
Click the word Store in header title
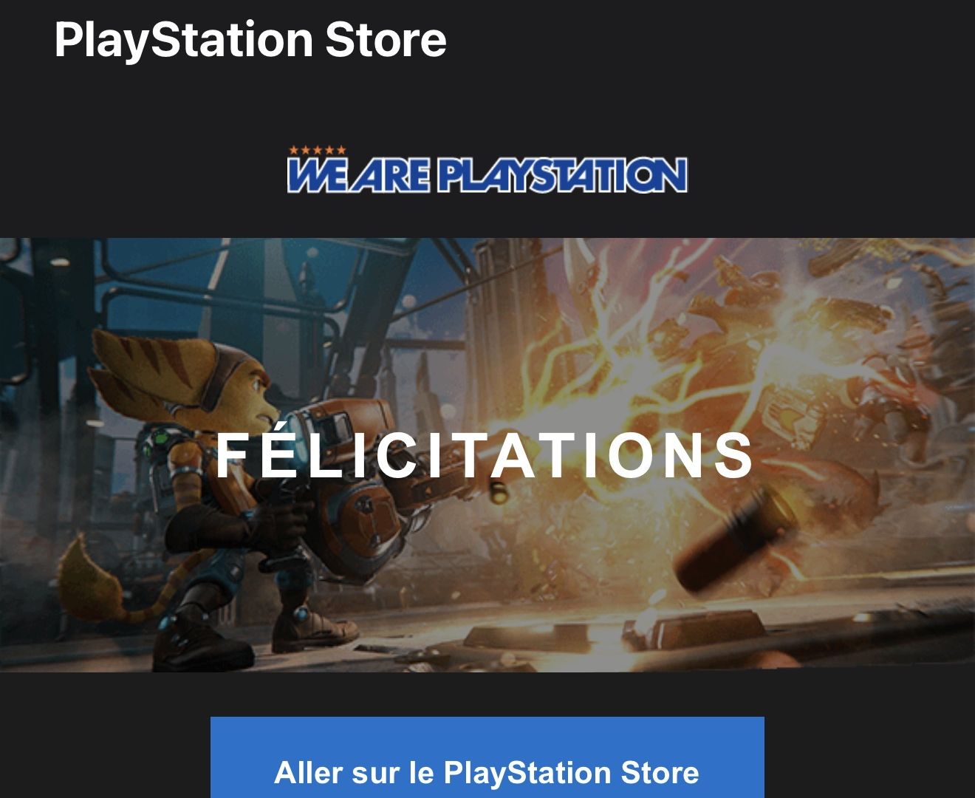386,39
